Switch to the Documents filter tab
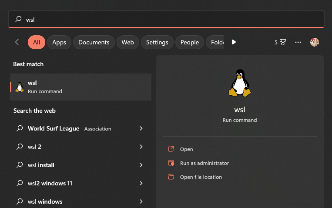This screenshot has width=332, height=208. [x=94, y=42]
